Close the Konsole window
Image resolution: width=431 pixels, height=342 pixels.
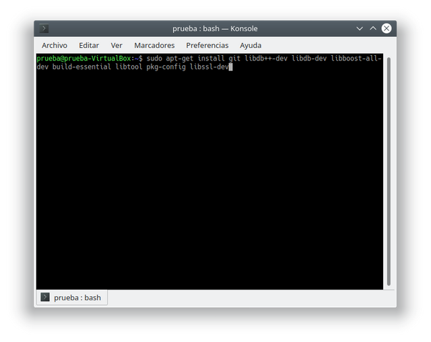pos(387,28)
